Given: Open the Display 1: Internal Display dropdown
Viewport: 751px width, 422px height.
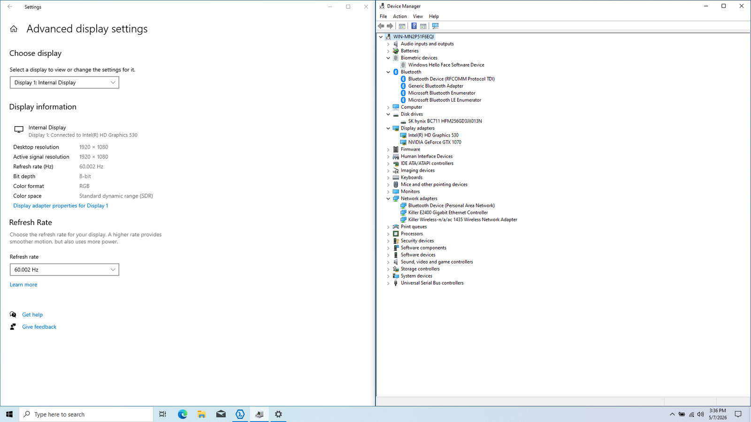Looking at the screenshot, I should 64,83.
